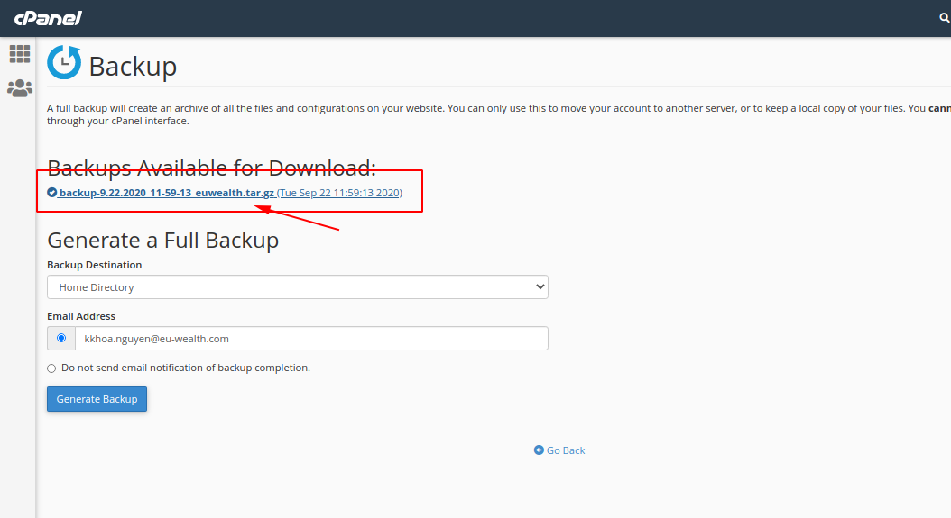Select the email address radio button
951x518 pixels.
pos(61,338)
